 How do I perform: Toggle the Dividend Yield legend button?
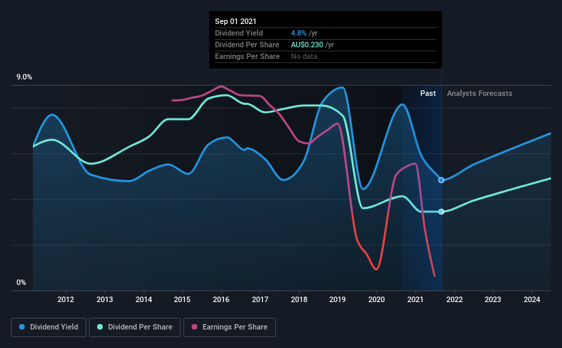click(49, 327)
